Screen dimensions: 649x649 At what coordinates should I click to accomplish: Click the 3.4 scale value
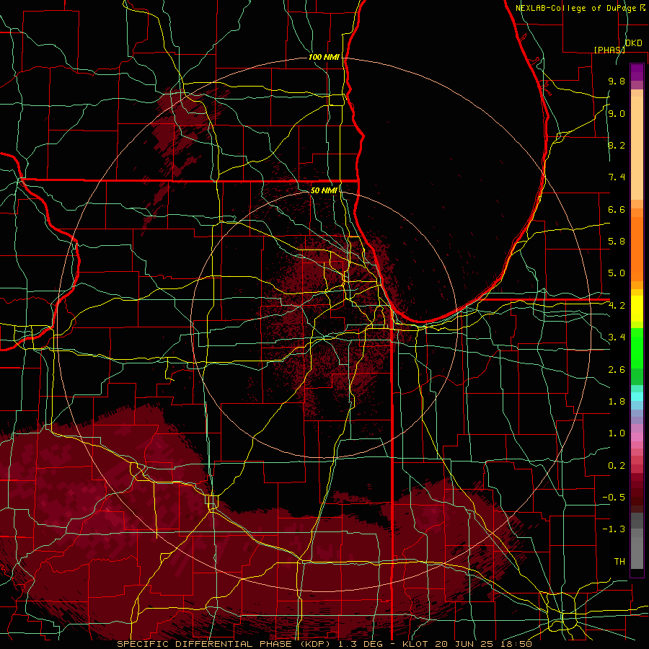coord(617,337)
